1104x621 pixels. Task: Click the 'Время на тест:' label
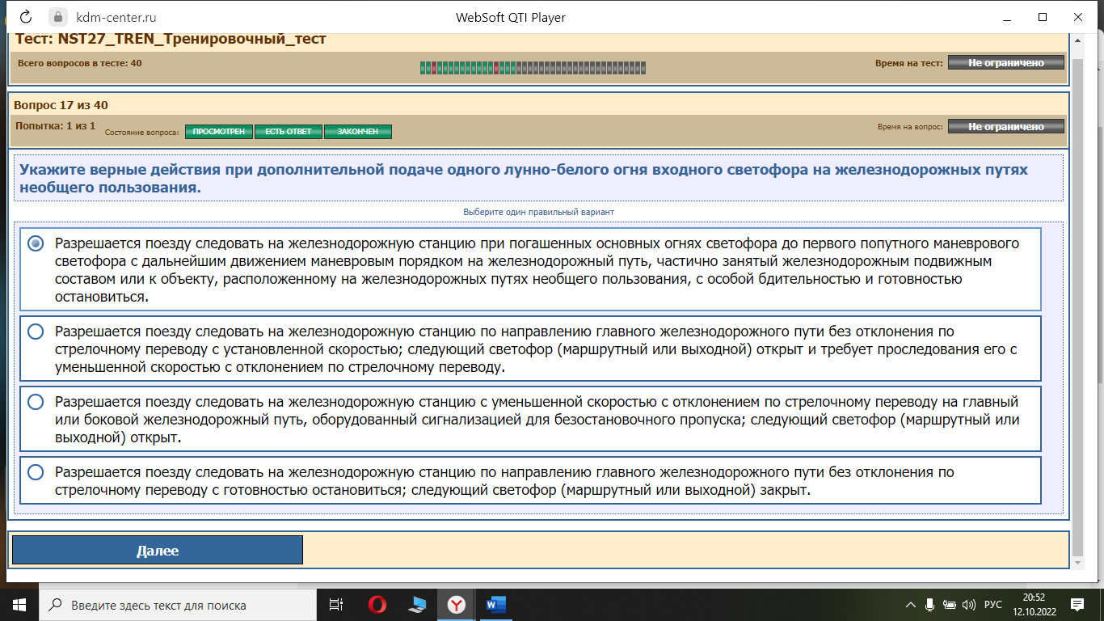[x=908, y=63]
